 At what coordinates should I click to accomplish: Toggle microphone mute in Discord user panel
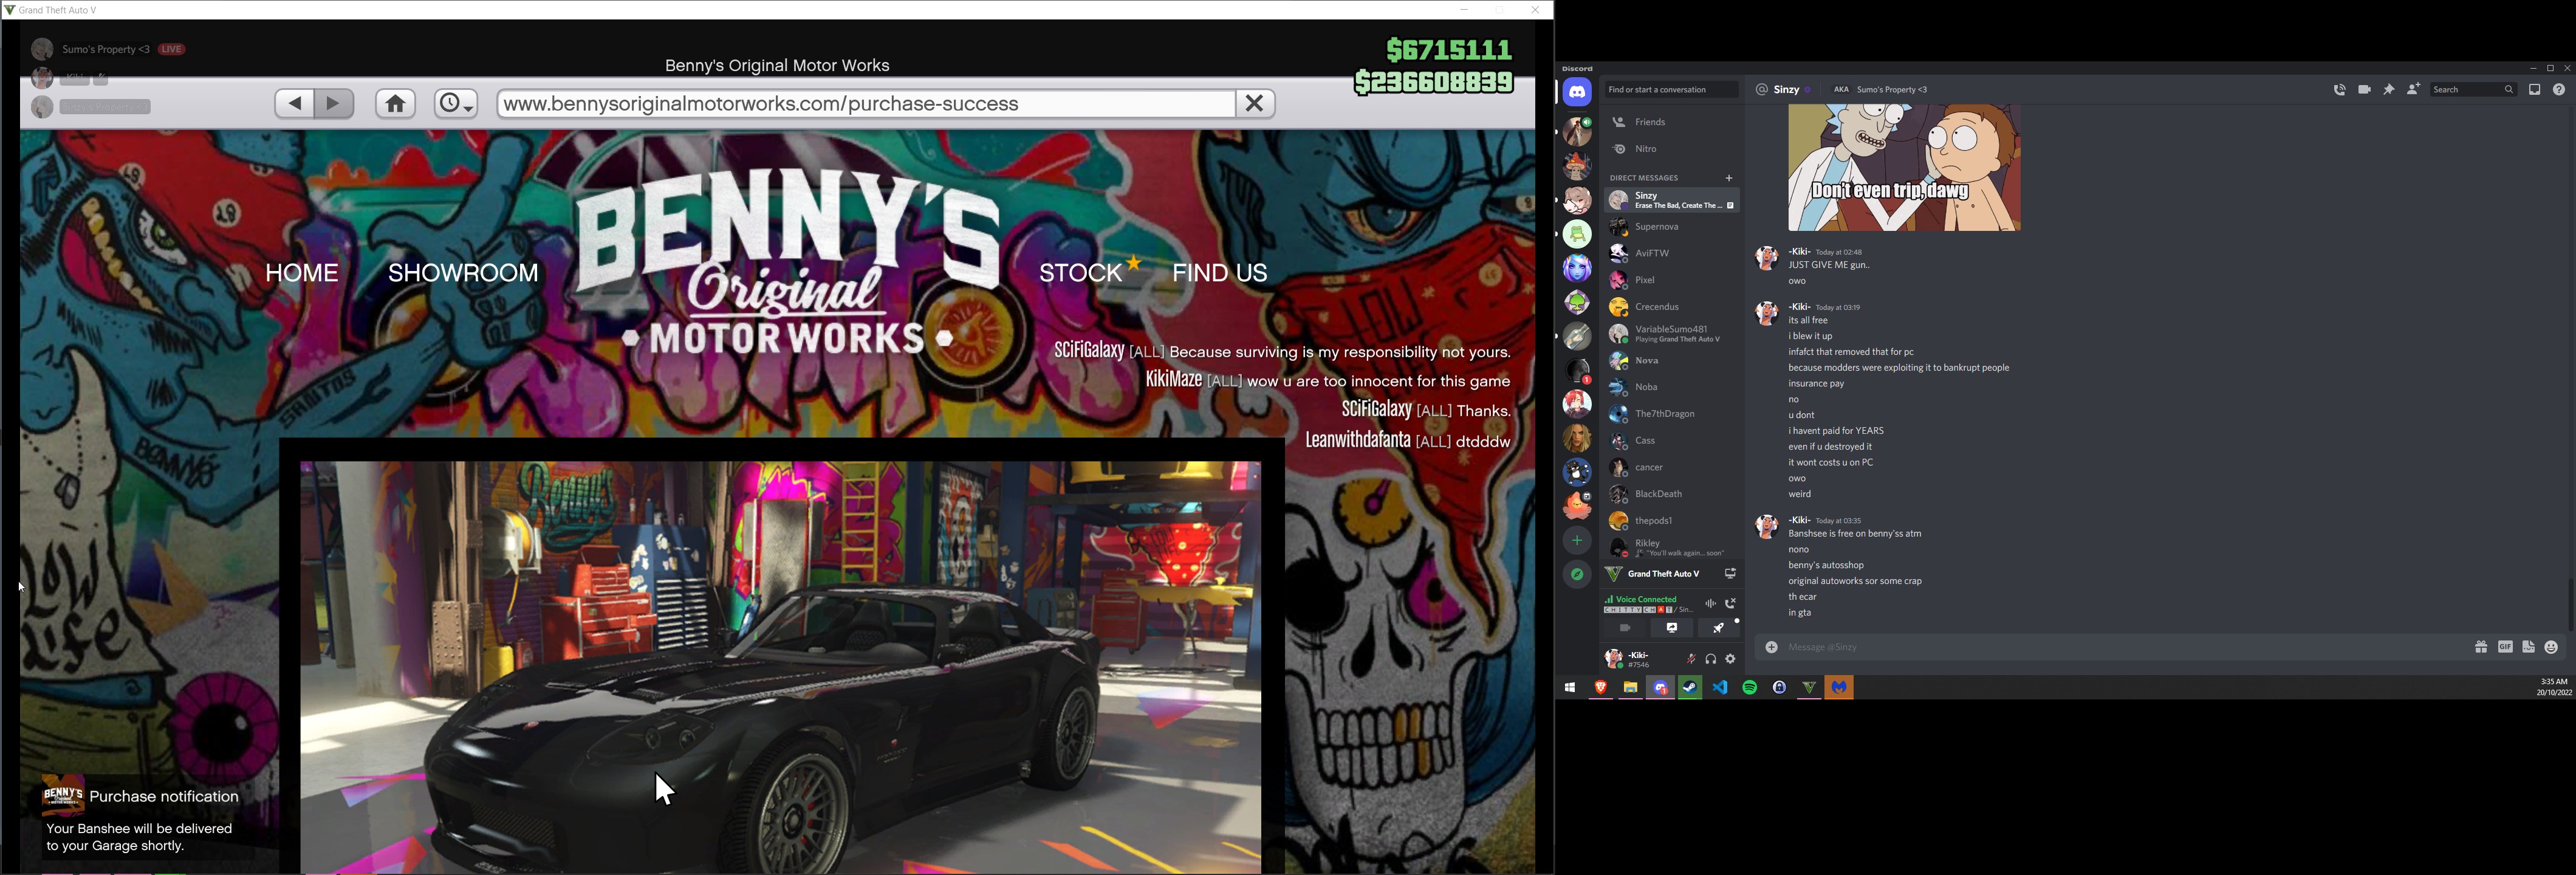[x=1691, y=659]
